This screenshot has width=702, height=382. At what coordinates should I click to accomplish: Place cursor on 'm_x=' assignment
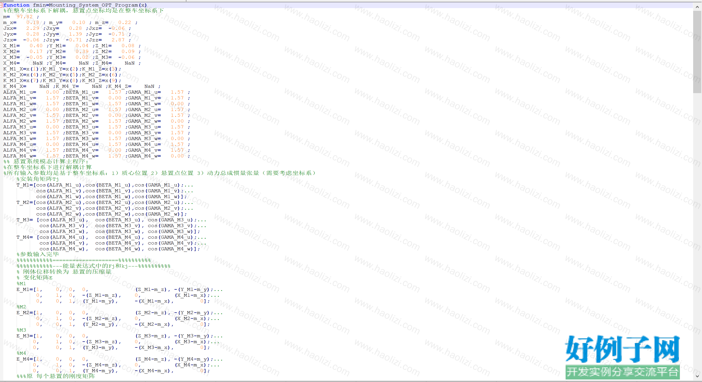coord(10,23)
